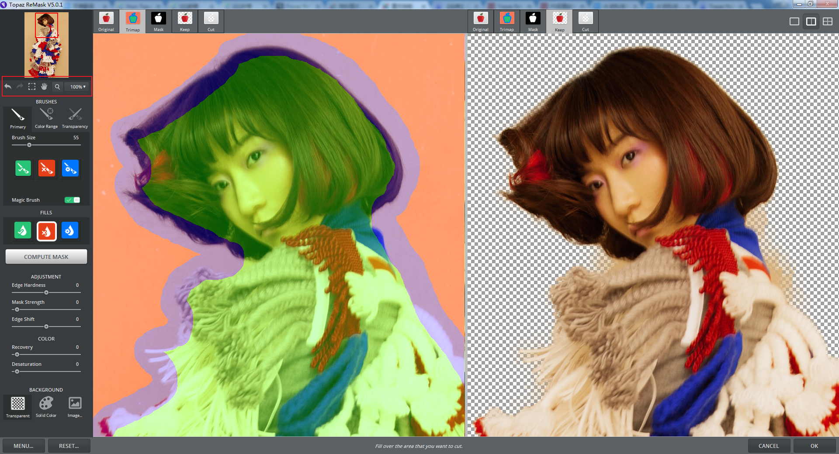Screen dimensions: 839x454
Task: Select the green Keep fill bucket
Action: pyautogui.click(x=23, y=230)
